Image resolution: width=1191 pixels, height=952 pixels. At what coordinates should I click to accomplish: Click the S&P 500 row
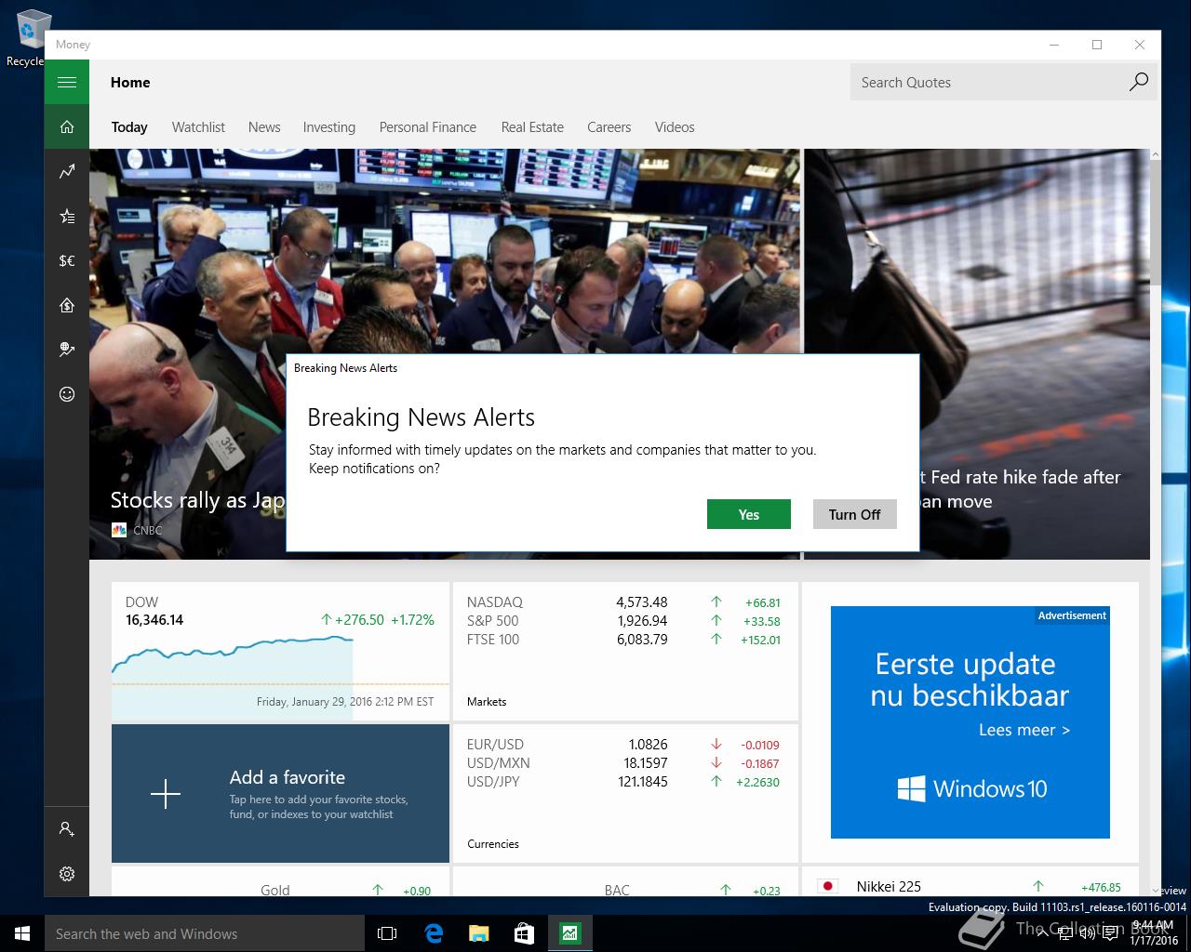(x=624, y=621)
